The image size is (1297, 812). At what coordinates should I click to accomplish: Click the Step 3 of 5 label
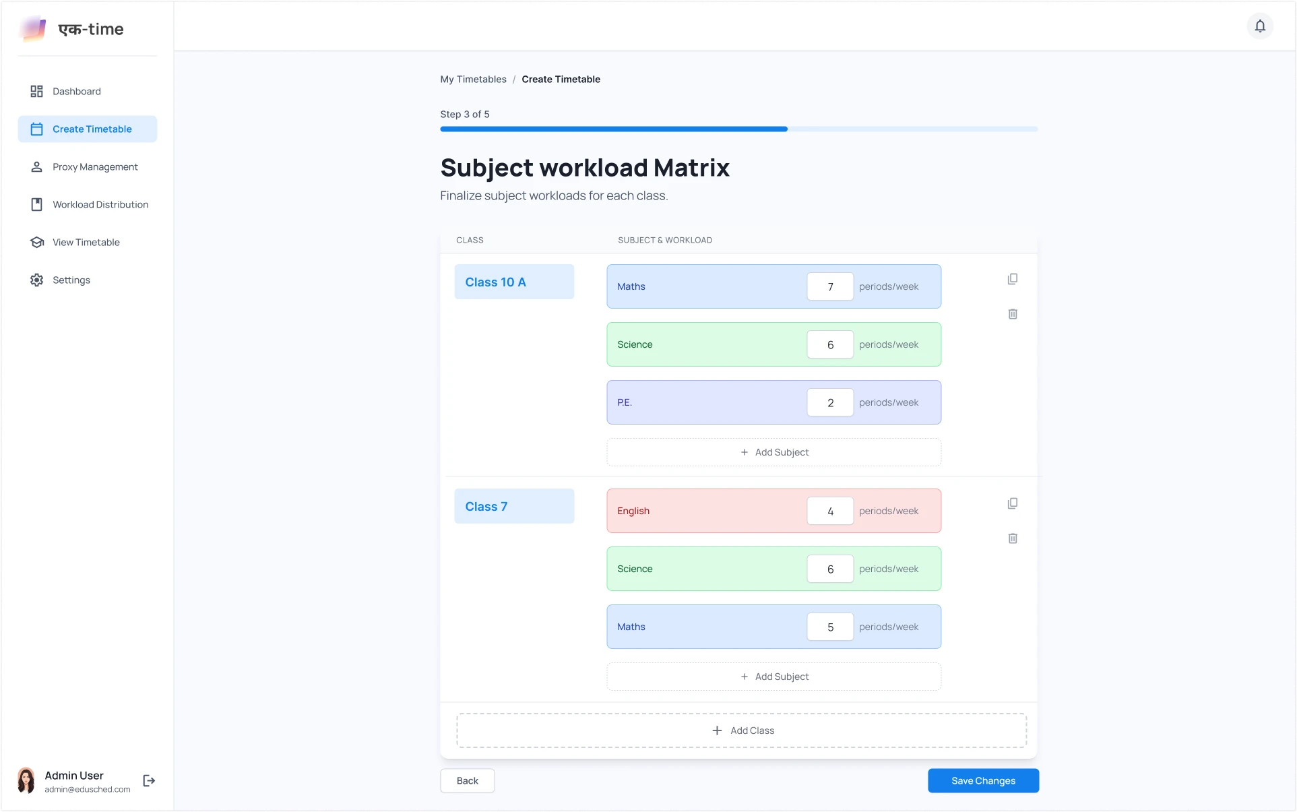coord(465,114)
